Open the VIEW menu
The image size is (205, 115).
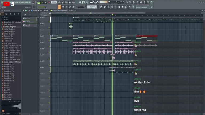[17, 2]
